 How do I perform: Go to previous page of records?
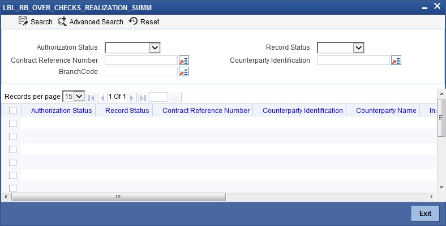click(102, 98)
